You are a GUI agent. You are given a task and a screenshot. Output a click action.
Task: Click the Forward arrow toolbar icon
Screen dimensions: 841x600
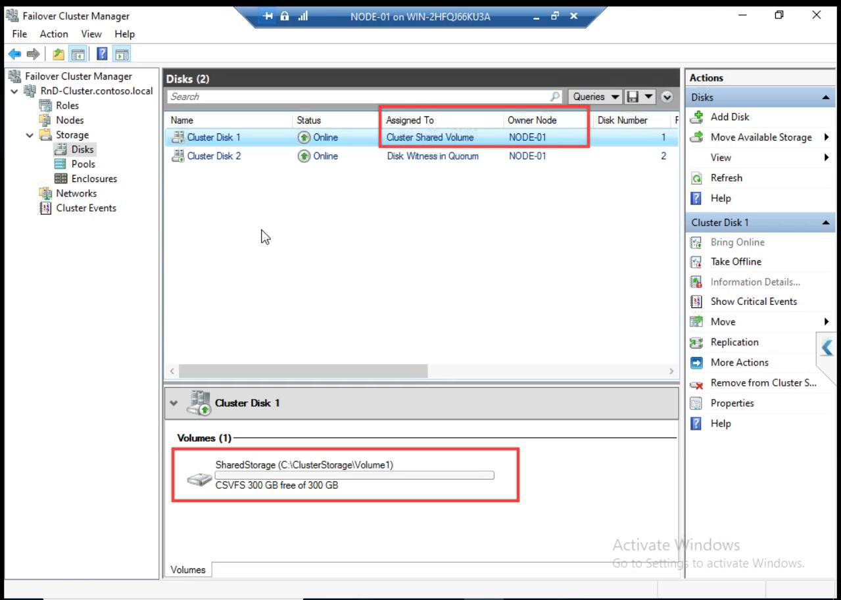point(33,55)
